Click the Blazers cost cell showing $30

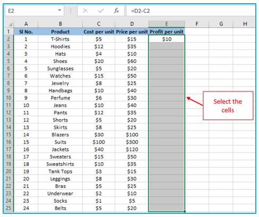coord(99,135)
